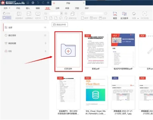
Task: Switch to the 开始 ribbon tab
Action: point(18,8)
